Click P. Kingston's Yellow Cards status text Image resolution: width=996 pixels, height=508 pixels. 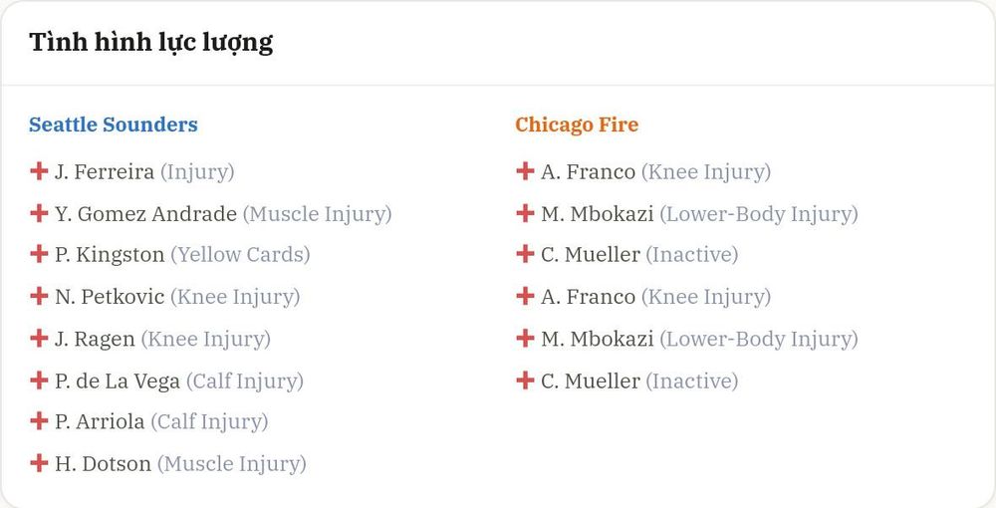coord(240,255)
